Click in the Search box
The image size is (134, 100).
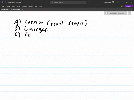click(68, 2)
